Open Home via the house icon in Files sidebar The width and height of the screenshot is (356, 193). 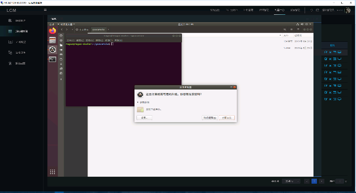61,40
